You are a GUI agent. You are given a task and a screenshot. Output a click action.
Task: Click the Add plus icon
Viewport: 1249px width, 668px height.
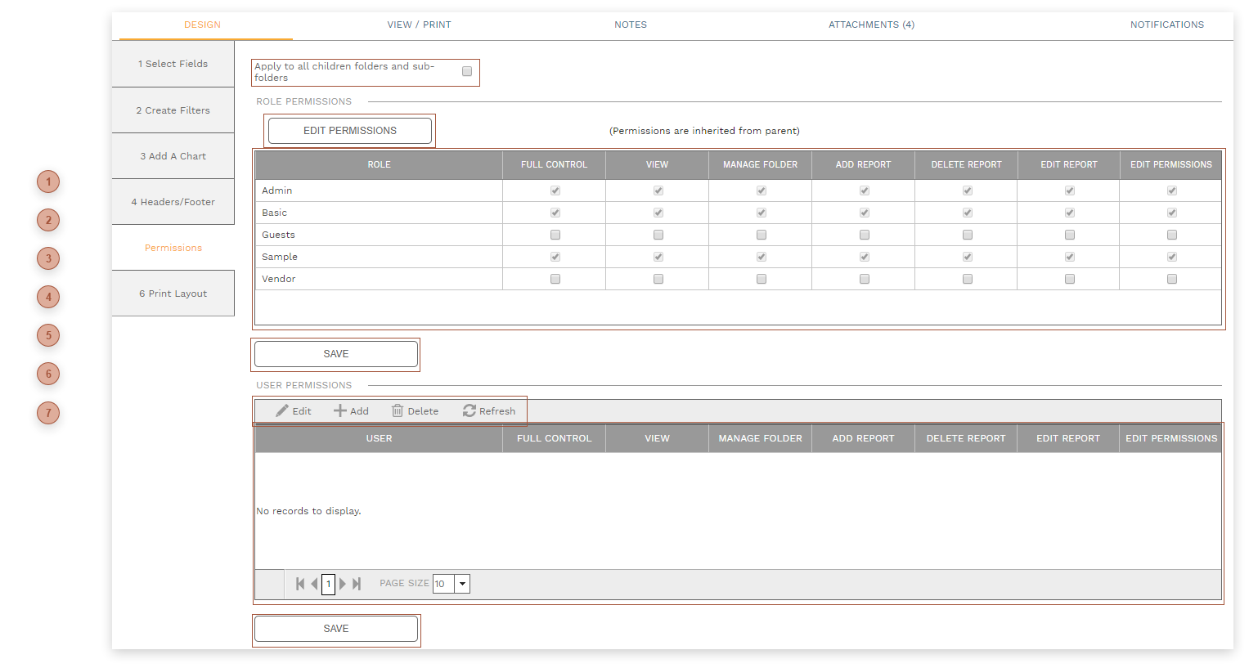(x=340, y=411)
